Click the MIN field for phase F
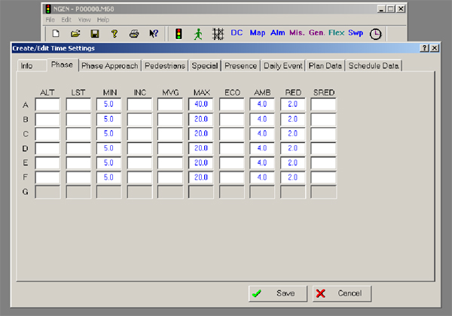452x316 pixels. [x=108, y=178]
